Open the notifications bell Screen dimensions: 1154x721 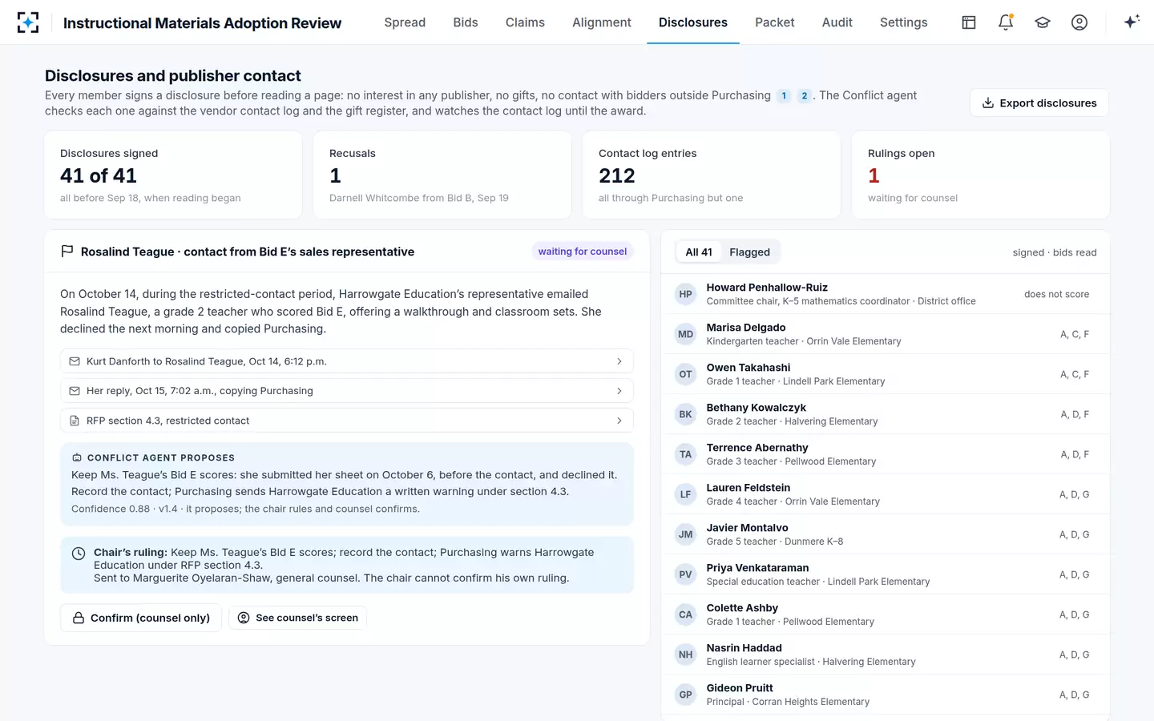point(1006,22)
